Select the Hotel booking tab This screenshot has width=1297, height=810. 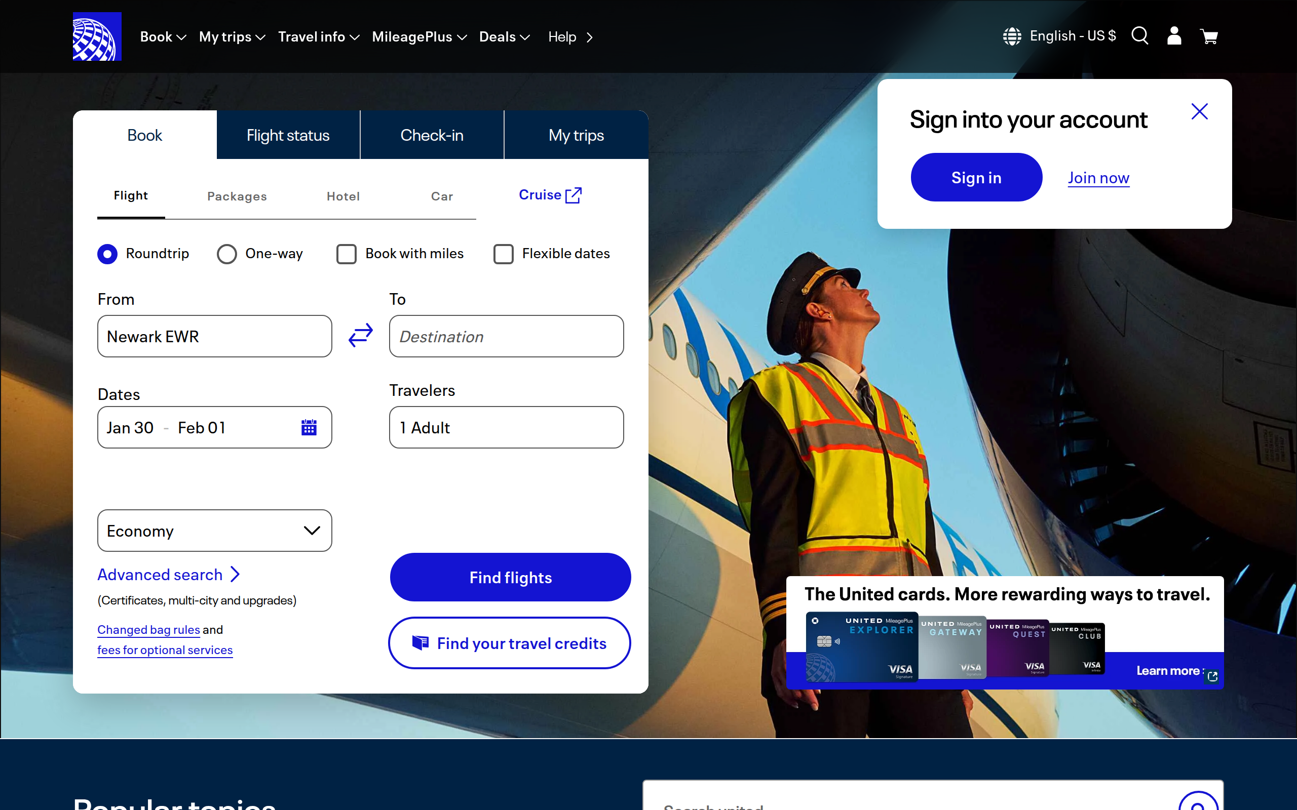click(343, 196)
